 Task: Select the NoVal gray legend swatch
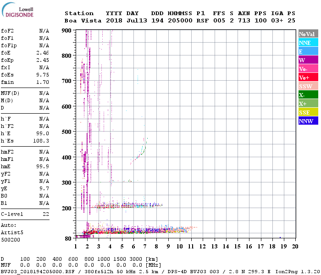pyautogui.click(x=308, y=34)
